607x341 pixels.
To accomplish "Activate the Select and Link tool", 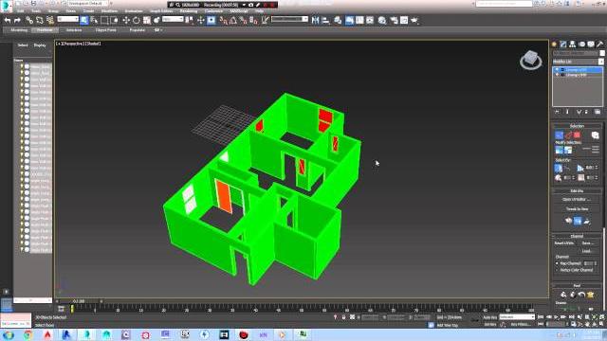I will [x=29, y=20].
